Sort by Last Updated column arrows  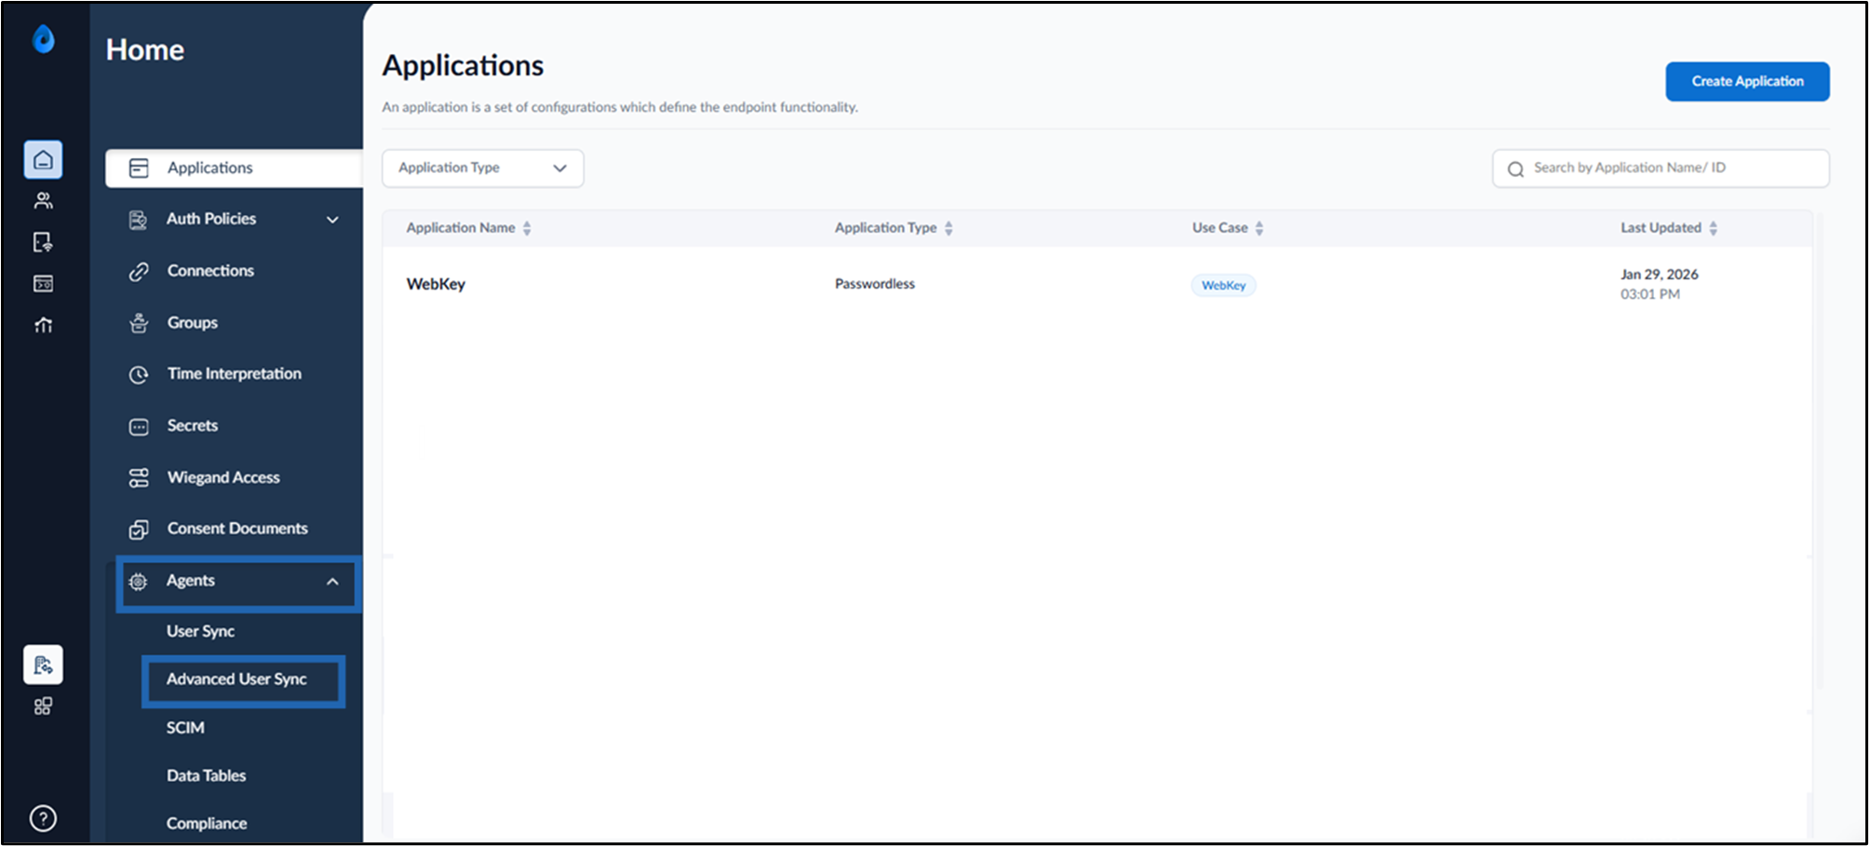[1714, 228]
